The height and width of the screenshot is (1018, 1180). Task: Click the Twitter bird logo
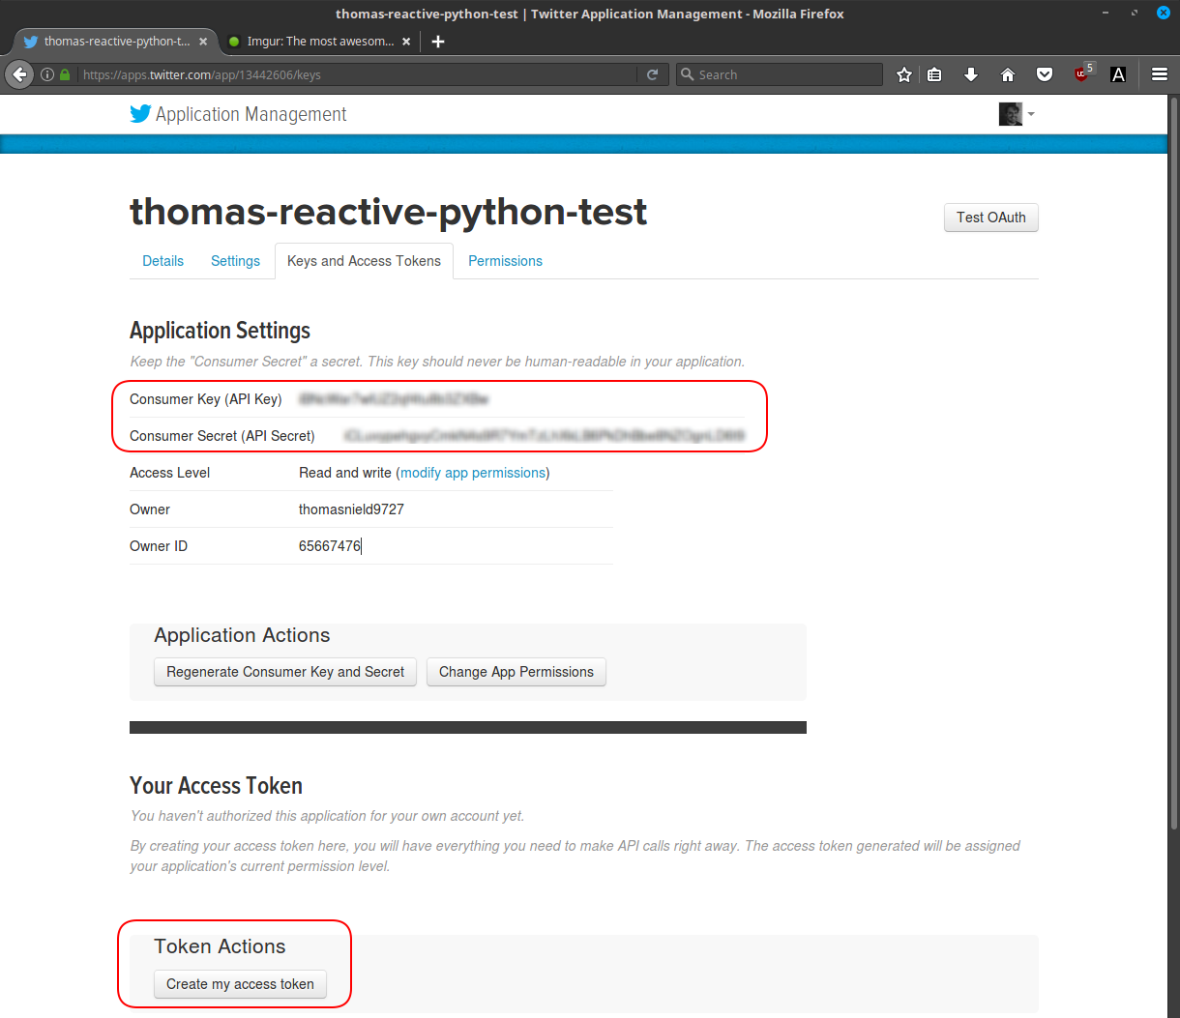click(140, 114)
